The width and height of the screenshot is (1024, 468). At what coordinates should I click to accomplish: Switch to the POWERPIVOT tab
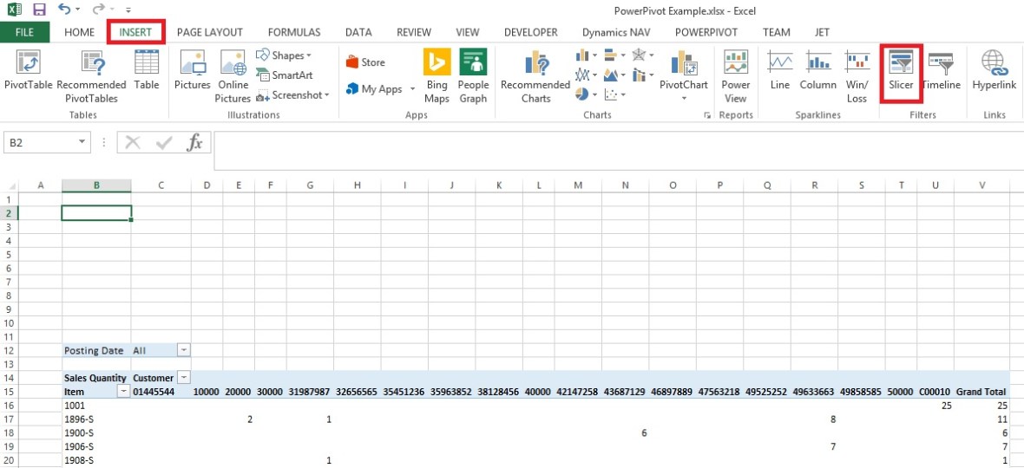click(706, 32)
